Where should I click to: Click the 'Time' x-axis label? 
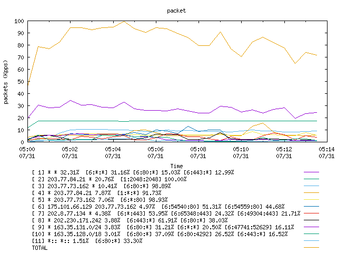[177, 166]
